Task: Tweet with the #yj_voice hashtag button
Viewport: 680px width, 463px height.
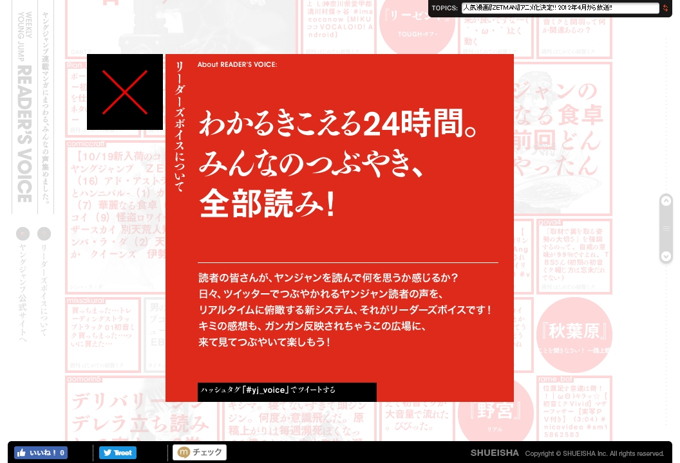Action: [x=287, y=390]
